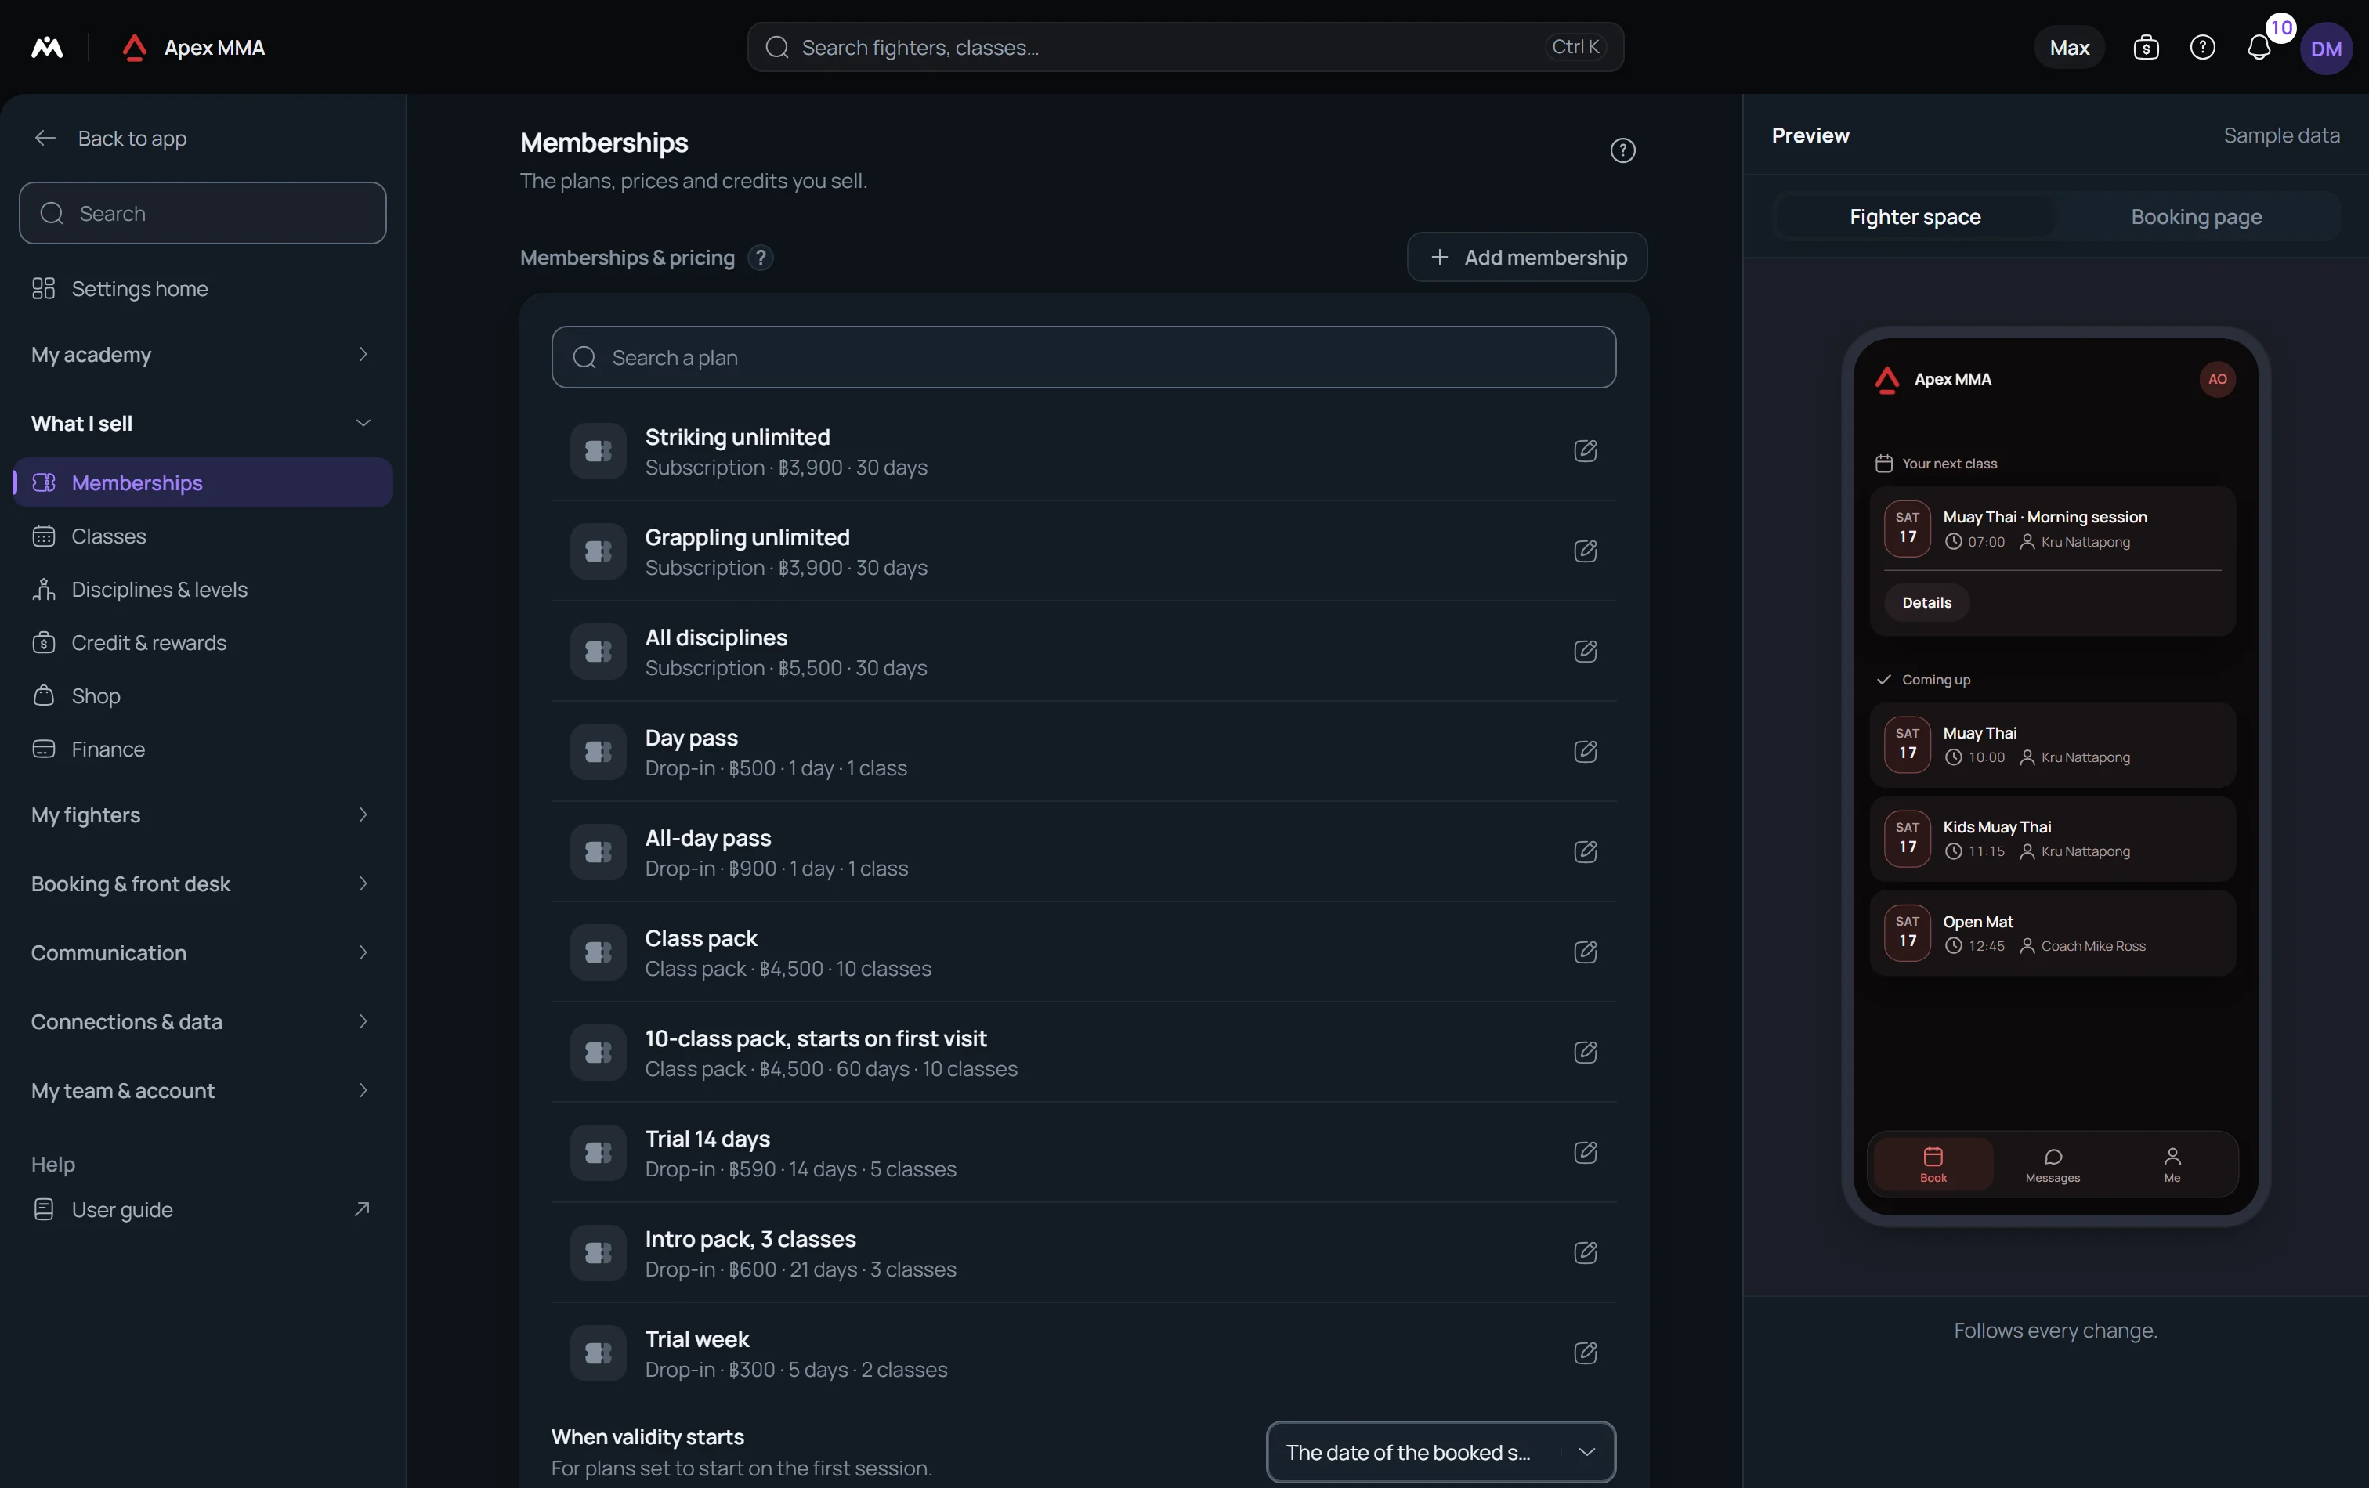Open the When validity starts dropdown
This screenshot has height=1488, width=2369.
click(1441, 1452)
